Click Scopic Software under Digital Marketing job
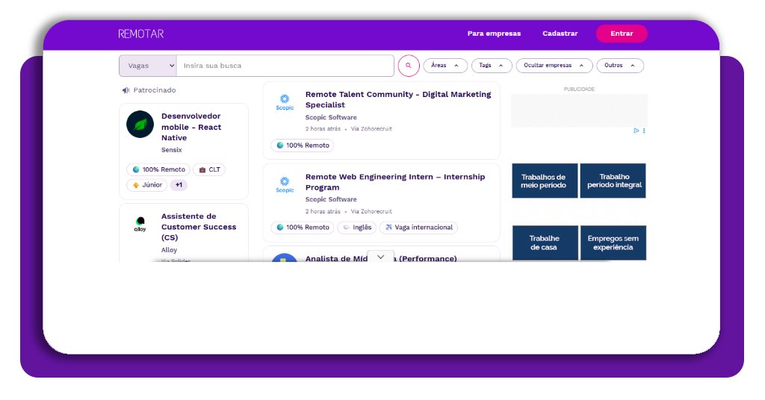Screen dimensions: 765x400 [x=331, y=117]
